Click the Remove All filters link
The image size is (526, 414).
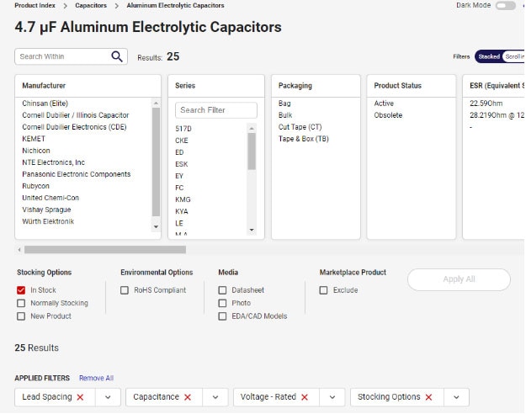tap(96, 378)
